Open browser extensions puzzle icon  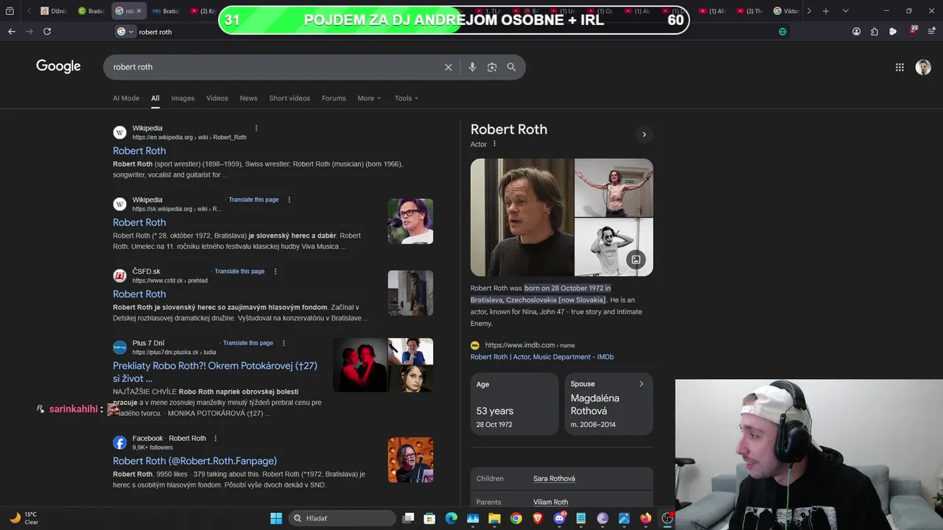coord(874,32)
